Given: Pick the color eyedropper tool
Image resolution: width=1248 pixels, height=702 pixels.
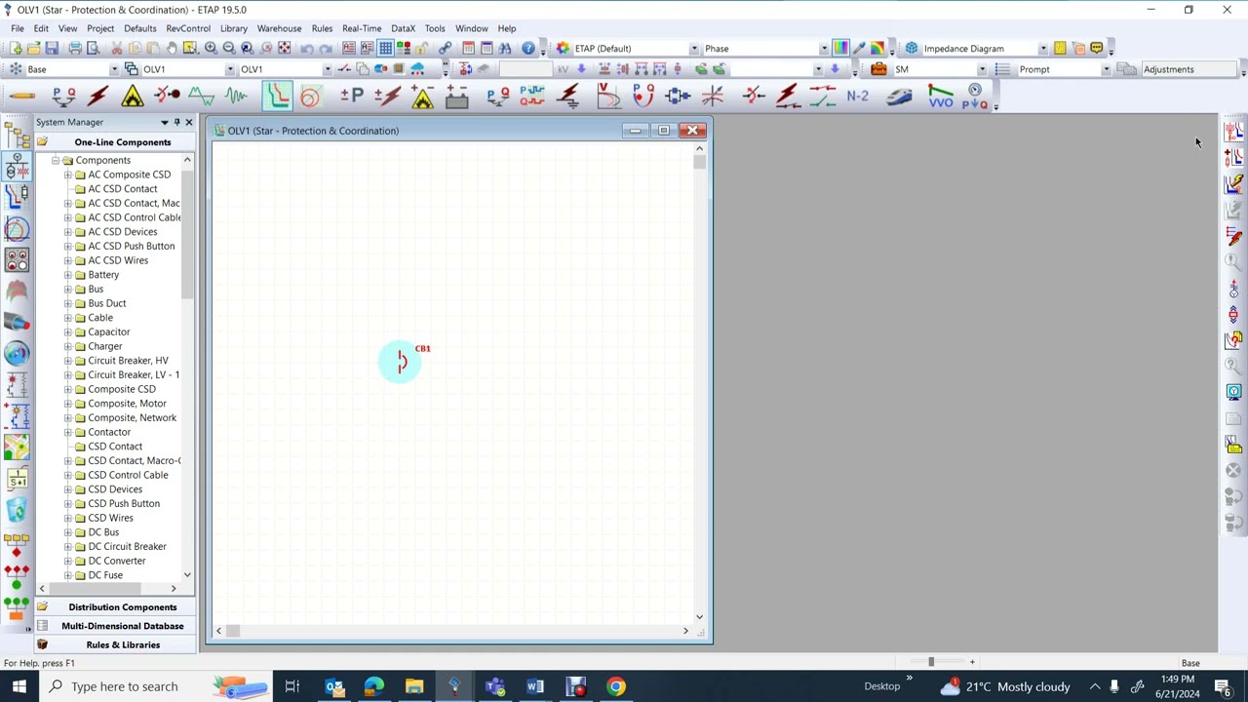Looking at the screenshot, I should pyautogui.click(x=859, y=48).
